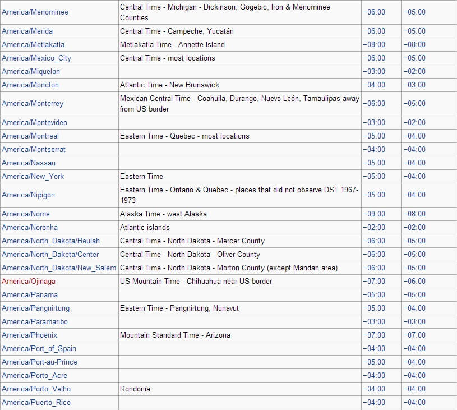Open the America/Moncton link

[30, 85]
